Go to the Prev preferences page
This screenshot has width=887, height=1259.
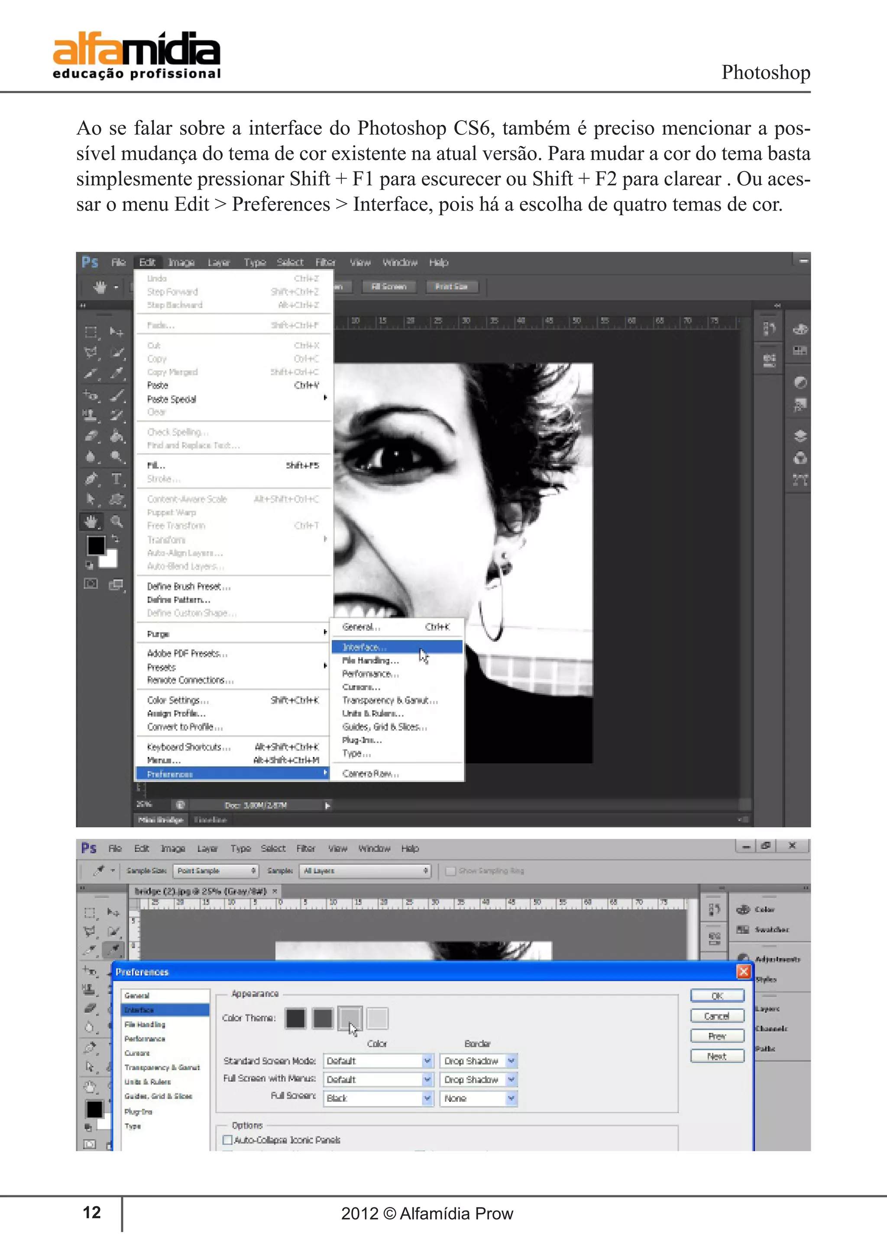[x=717, y=1036]
